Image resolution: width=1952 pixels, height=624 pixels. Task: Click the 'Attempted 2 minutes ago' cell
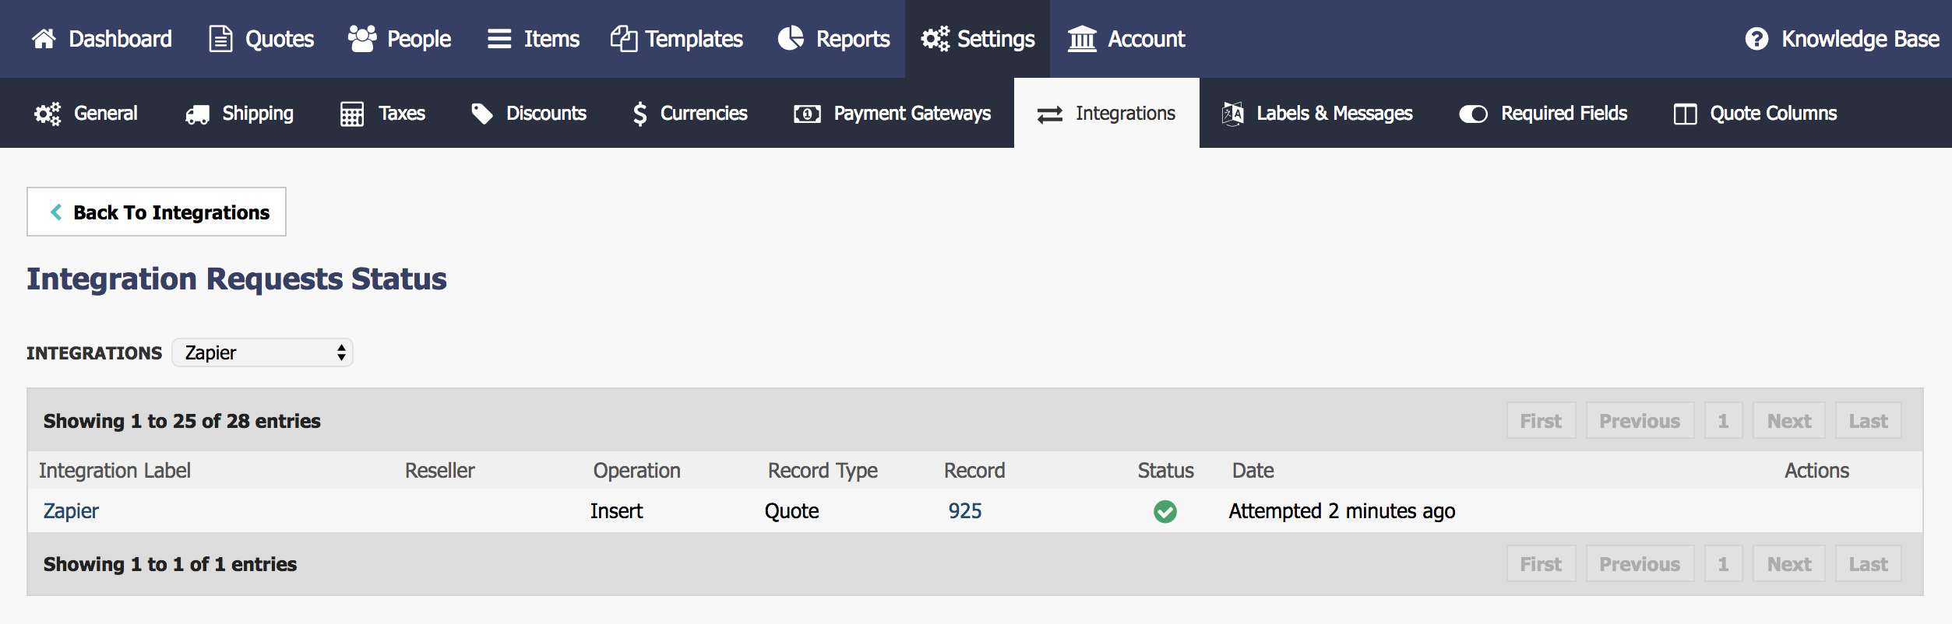pos(1342,511)
